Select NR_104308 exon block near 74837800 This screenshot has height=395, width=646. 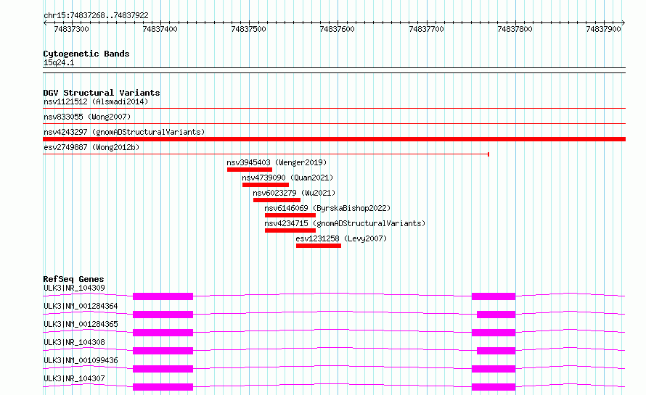[496, 351]
